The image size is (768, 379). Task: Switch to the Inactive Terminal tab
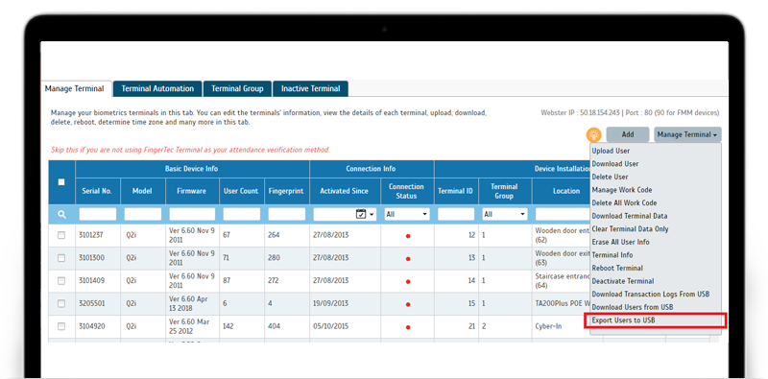coord(310,88)
